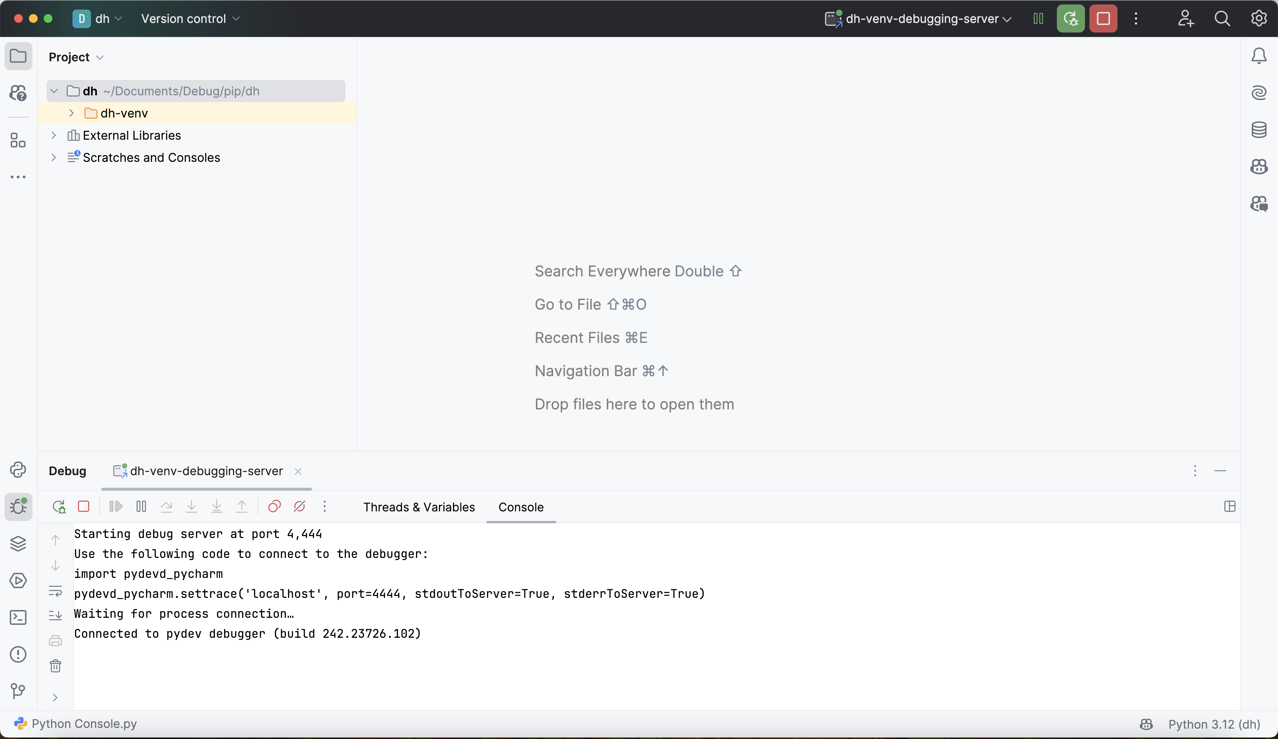This screenshot has width=1278, height=739.
Task: Open the Version control menu
Action: [190, 19]
